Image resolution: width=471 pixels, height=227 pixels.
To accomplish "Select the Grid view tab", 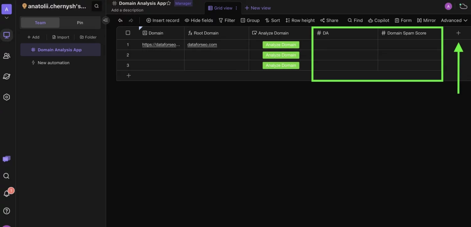I will (x=220, y=8).
